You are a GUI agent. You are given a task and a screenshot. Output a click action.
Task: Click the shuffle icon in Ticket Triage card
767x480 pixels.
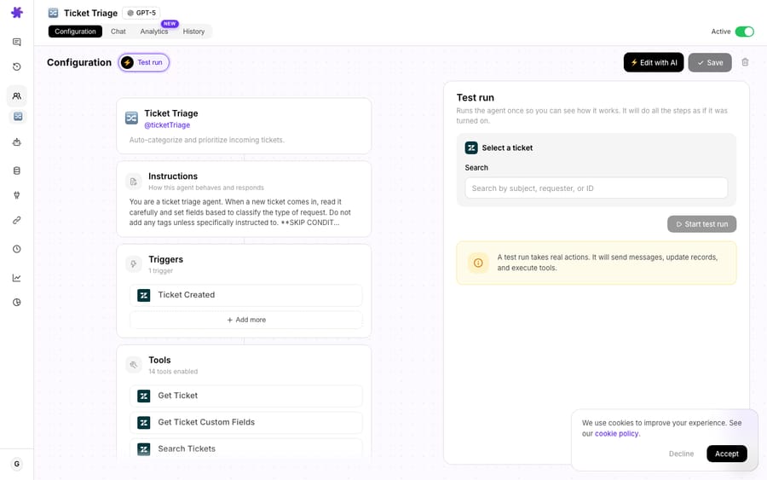click(131, 118)
